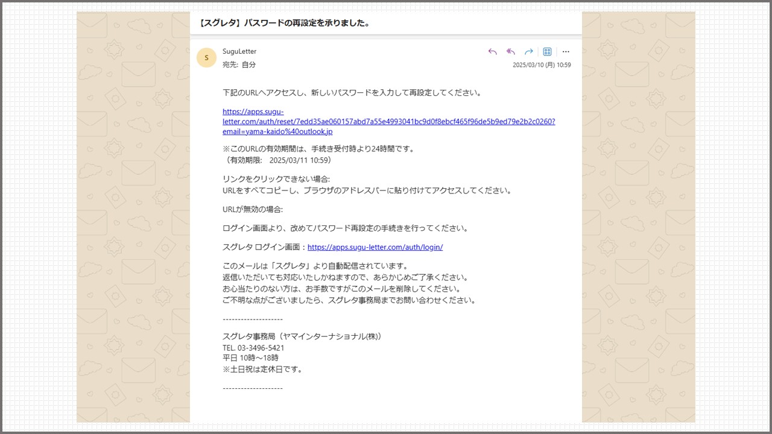Click the text 平日 10時～18時
This screenshot has width=772, height=434.
250,358
